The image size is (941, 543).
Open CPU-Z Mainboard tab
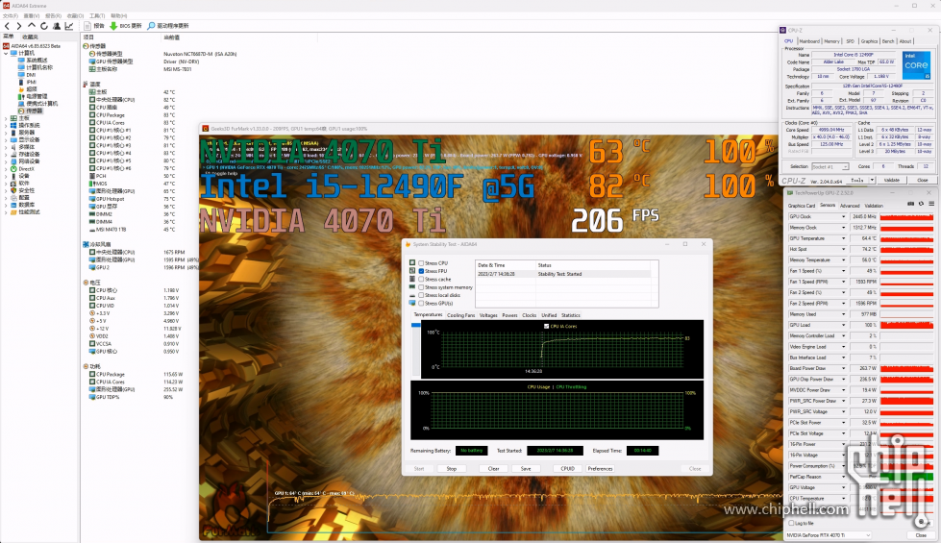809,41
